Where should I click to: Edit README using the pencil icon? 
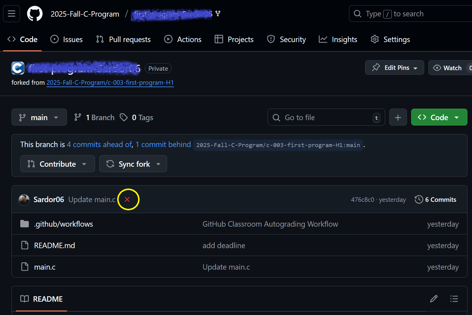pyautogui.click(x=434, y=299)
